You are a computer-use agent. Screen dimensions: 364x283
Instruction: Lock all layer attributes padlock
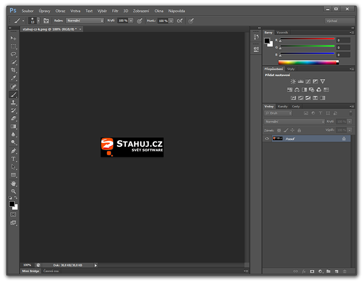(x=299, y=130)
